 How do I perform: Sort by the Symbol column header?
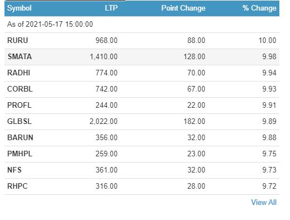[20, 8]
